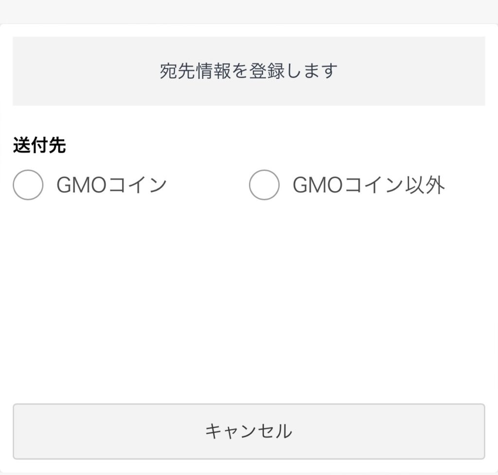This screenshot has height=475, width=498.
Task: Pick the GMO Coin destination option
Action: click(x=28, y=185)
